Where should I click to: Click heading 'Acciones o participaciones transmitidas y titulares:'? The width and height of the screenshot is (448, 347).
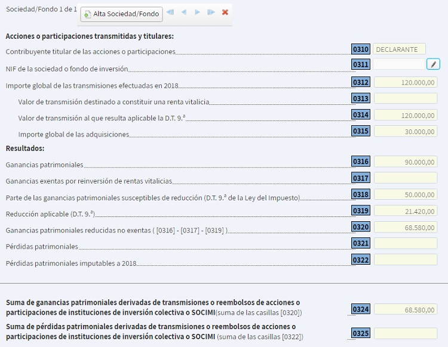[90, 36]
